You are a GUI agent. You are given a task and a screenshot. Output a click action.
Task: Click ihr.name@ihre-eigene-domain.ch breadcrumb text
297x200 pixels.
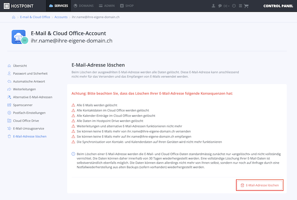95,17
